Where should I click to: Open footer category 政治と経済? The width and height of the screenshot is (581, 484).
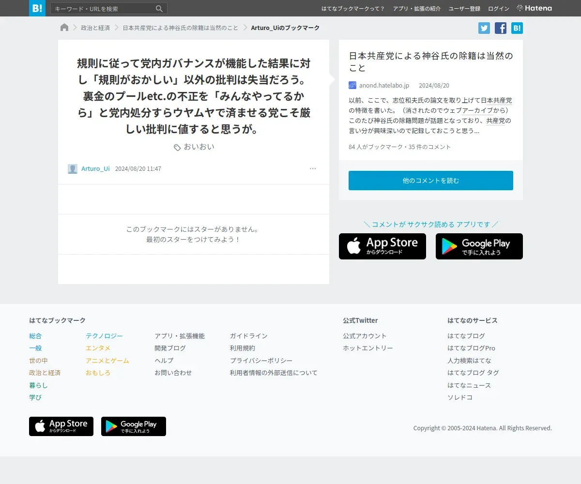pyautogui.click(x=45, y=373)
